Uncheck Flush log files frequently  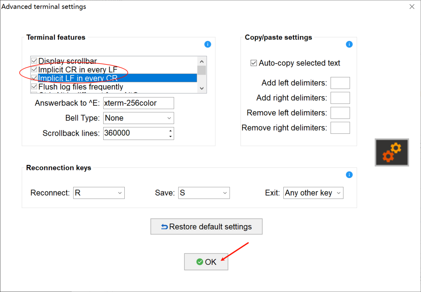pyautogui.click(x=34, y=87)
